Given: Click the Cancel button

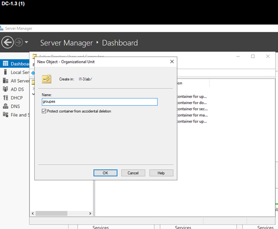Looking at the screenshot, I should click(133, 173).
